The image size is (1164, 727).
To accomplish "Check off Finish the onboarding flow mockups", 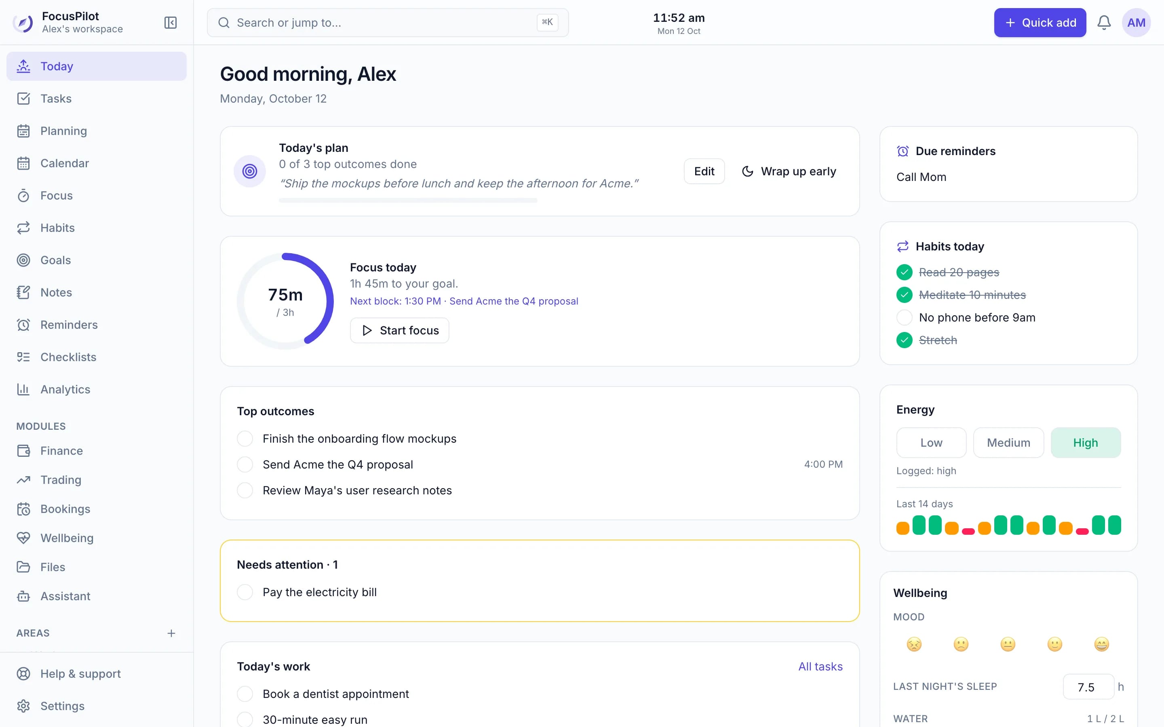I will coord(245,439).
